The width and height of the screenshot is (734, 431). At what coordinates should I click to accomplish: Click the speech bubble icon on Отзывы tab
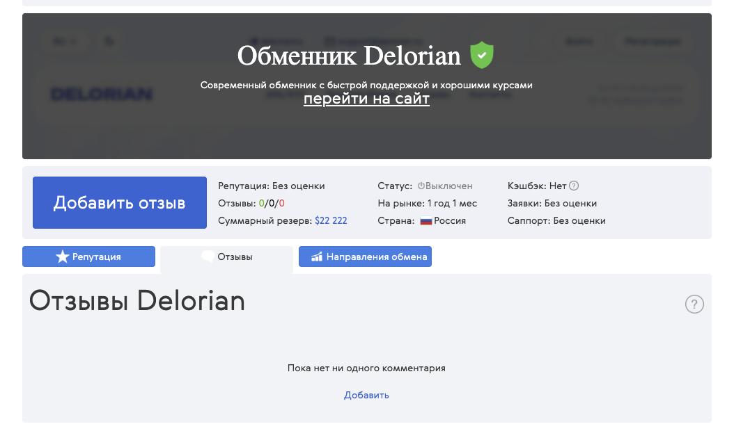coord(208,256)
